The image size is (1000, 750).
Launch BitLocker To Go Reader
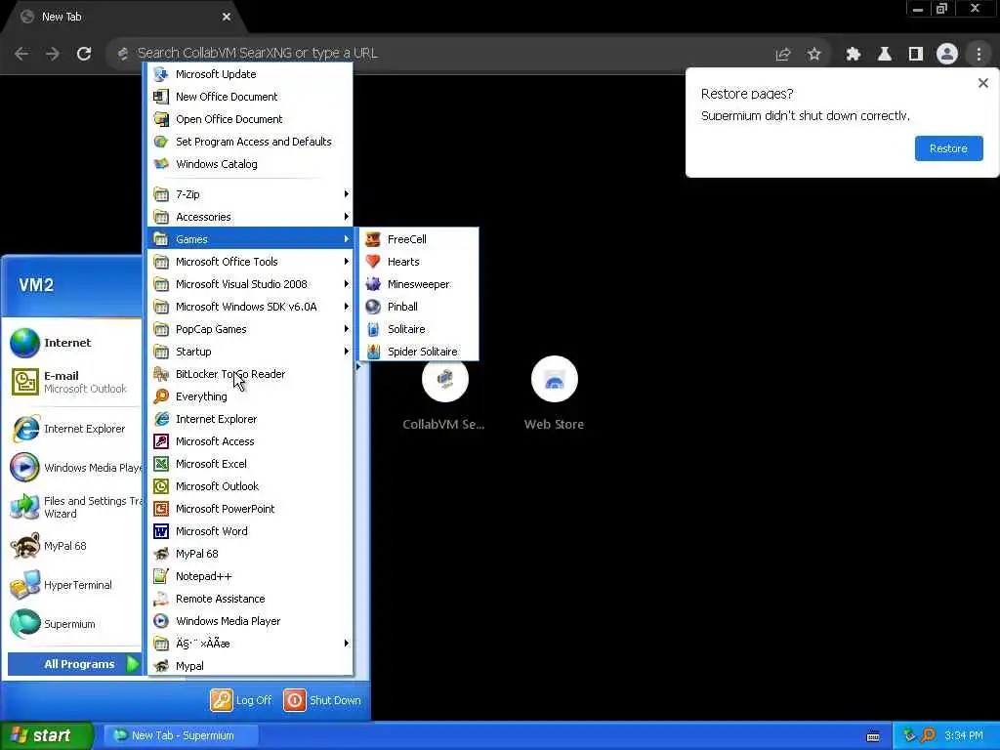pos(250,374)
